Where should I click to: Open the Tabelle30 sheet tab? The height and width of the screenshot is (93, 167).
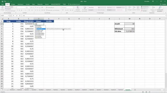pos(121,90)
